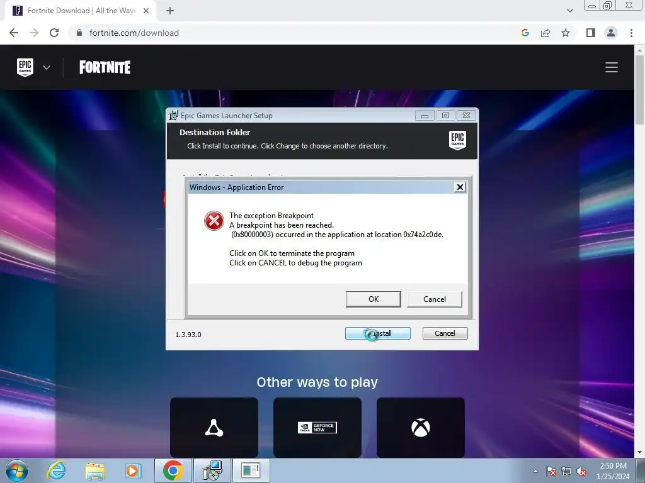Click the Action Center flag icon
This screenshot has width=645, height=483.
(x=551, y=471)
